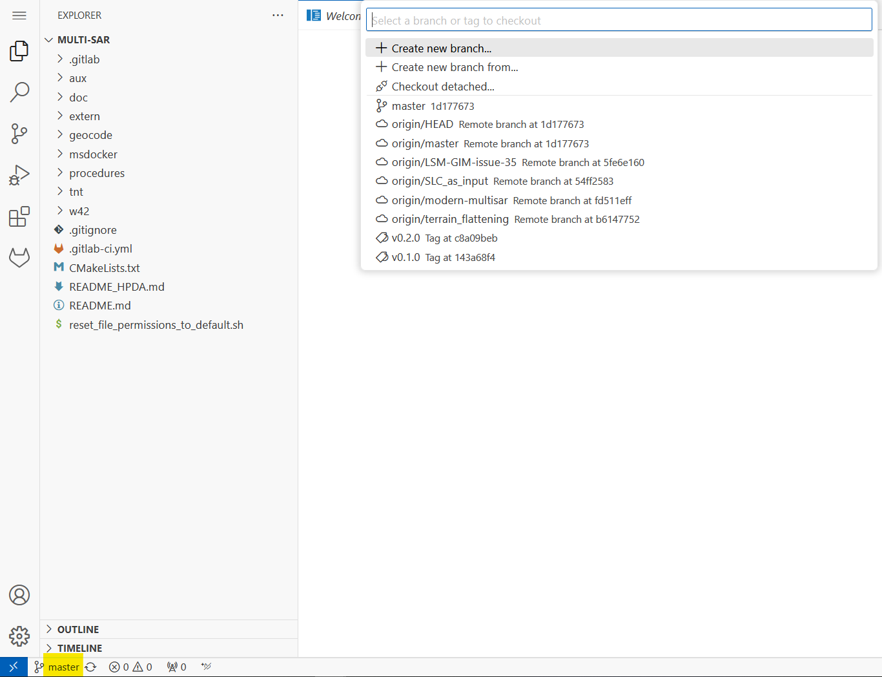Checkout tag v0.1.0
This screenshot has height=677, width=882.
coord(619,257)
